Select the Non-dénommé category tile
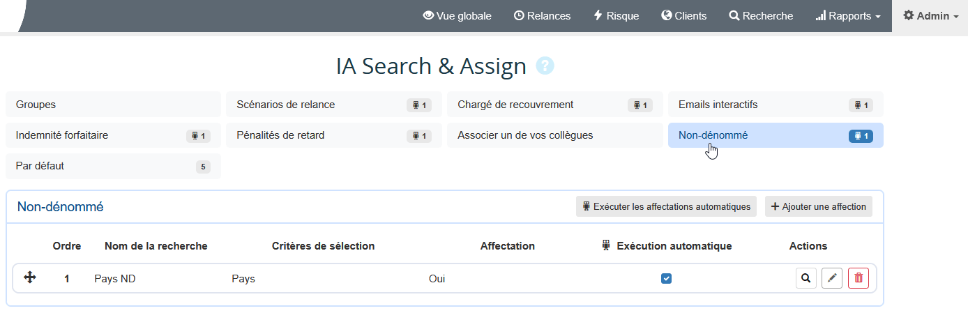The image size is (968, 313). tap(776, 135)
